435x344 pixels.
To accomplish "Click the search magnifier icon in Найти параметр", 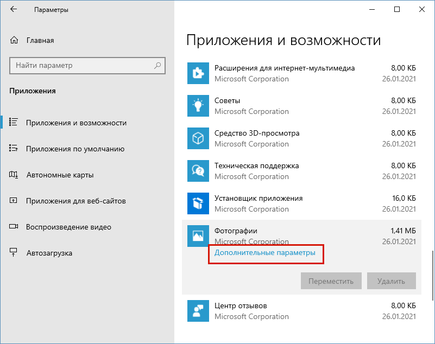I will click(157, 66).
